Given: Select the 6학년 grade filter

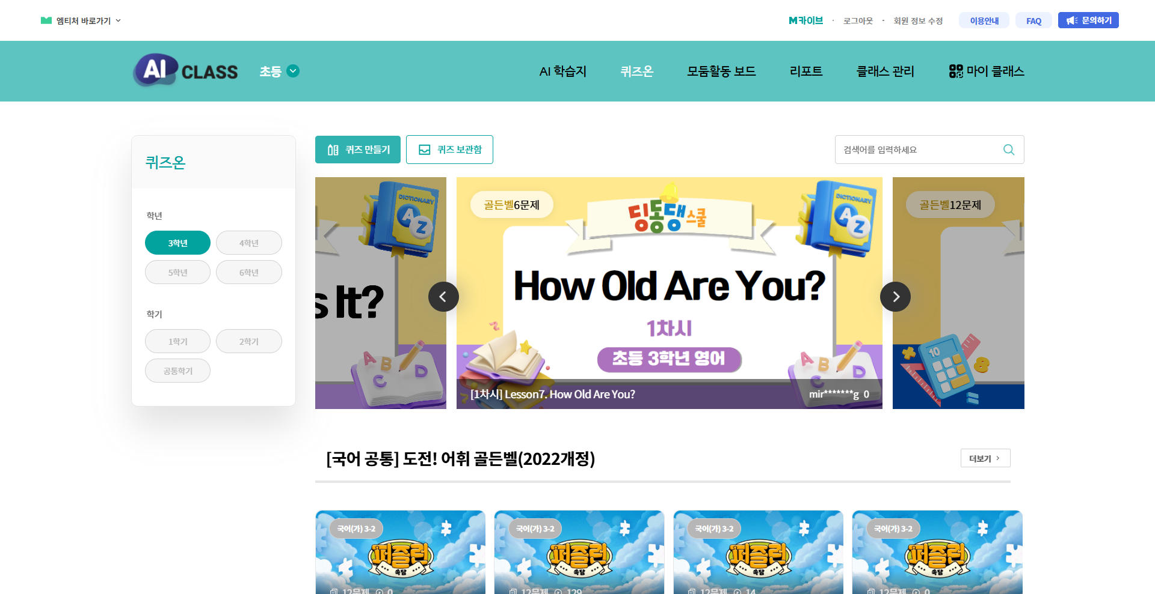Looking at the screenshot, I should (249, 272).
